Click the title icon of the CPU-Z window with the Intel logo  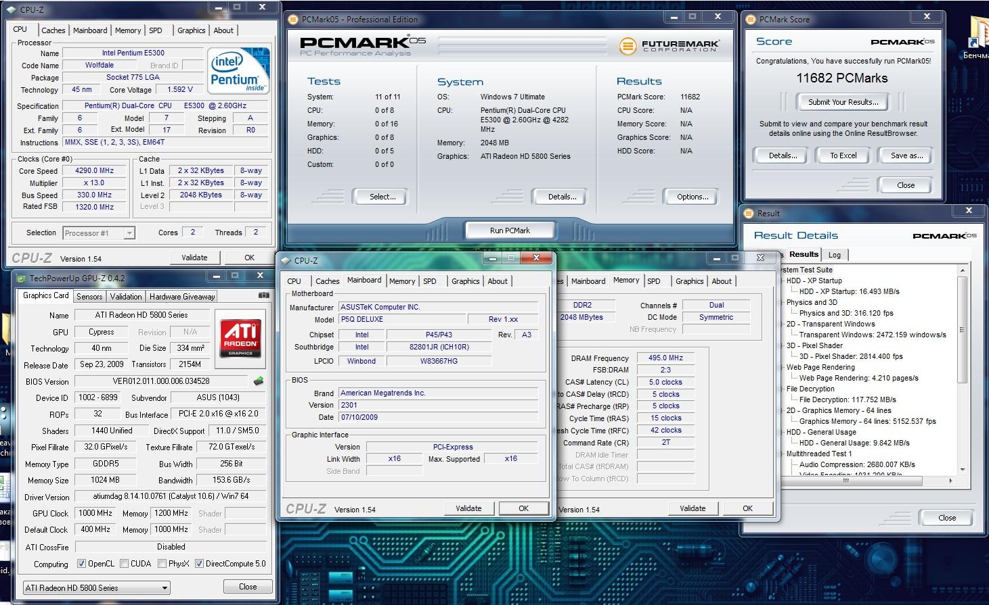click(12, 9)
